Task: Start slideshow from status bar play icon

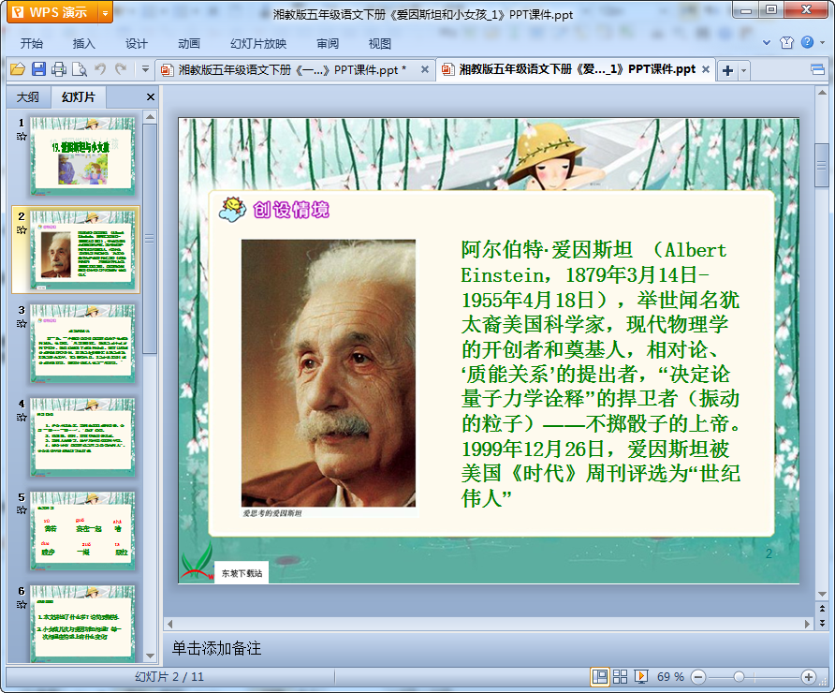Action: click(x=641, y=676)
